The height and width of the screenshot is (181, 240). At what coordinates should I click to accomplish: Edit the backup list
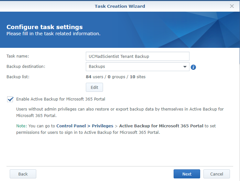click(x=94, y=87)
